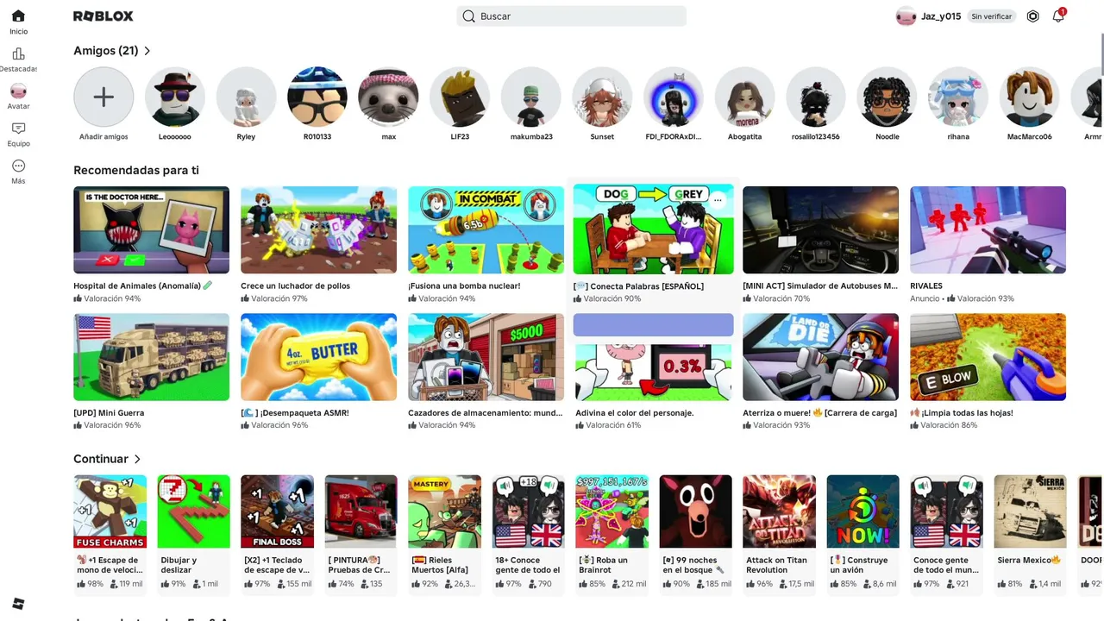
Task: Open [UPD] Mini Guerra game
Action: point(151,357)
